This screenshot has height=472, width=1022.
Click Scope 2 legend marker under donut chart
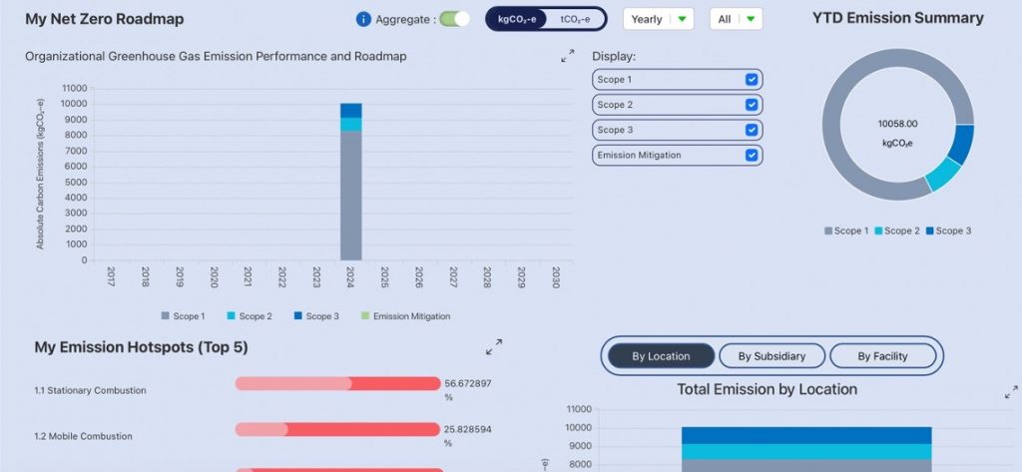pos(879,232)
